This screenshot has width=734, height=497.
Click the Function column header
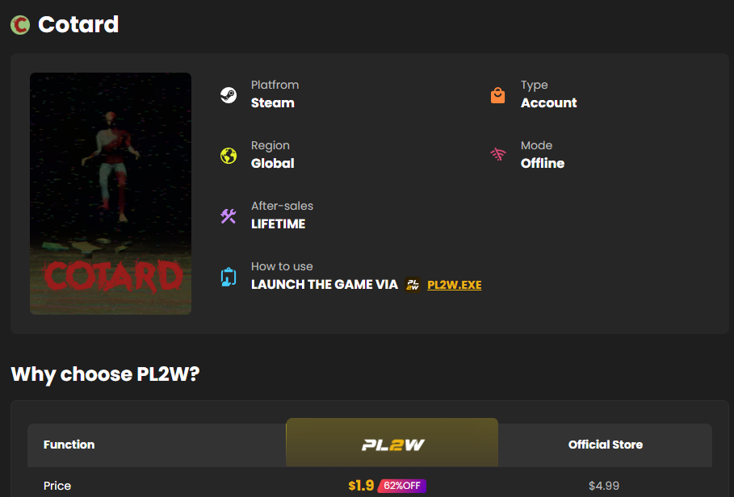[x=69, y=445]
